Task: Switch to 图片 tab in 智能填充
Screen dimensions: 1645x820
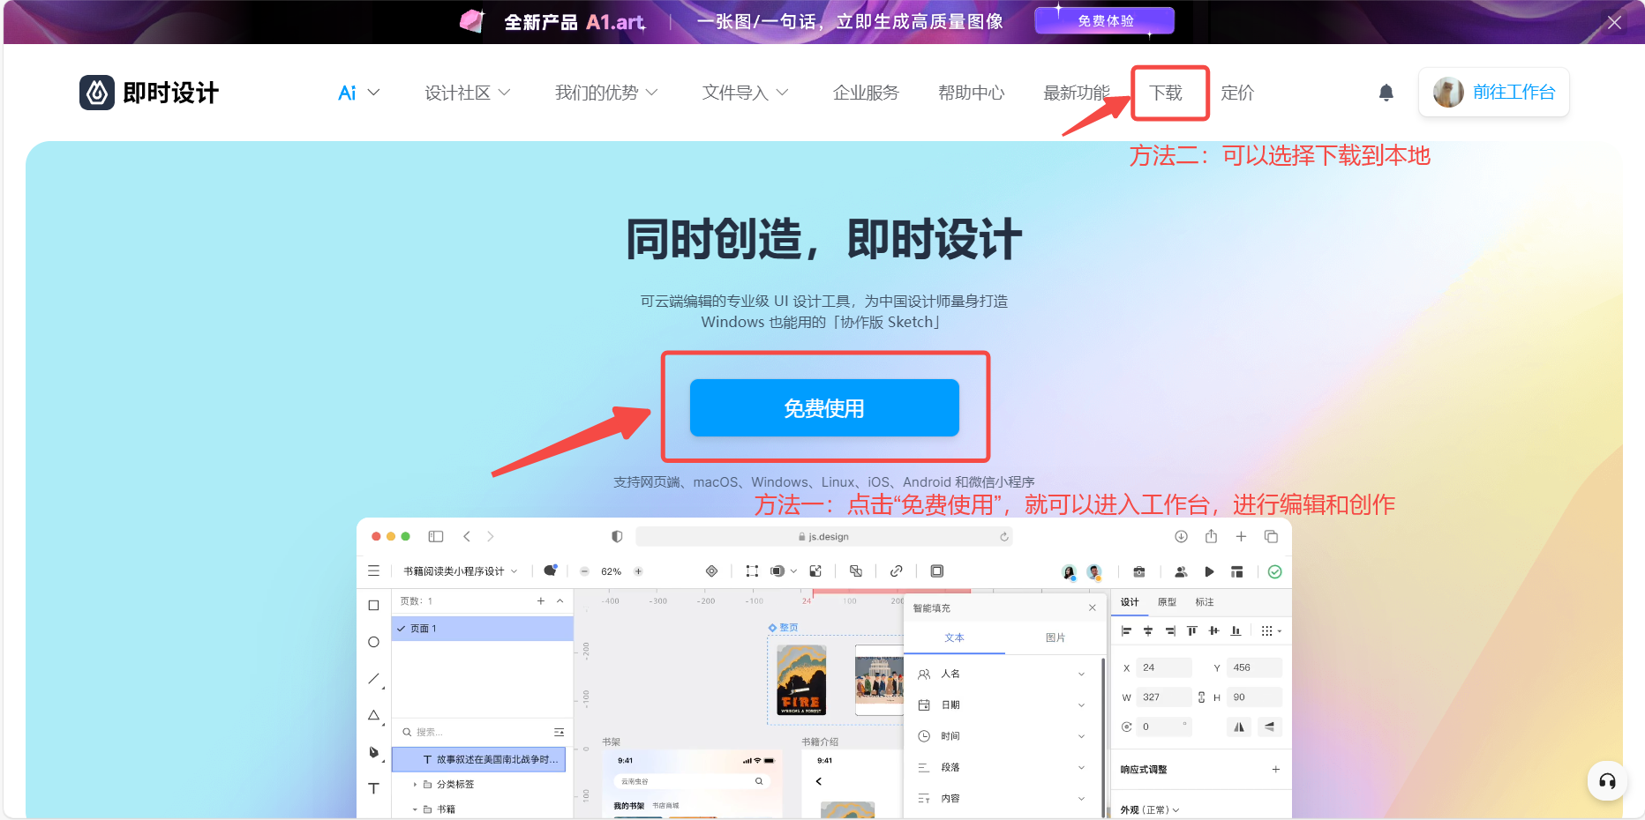Action: pos(1055,637)
